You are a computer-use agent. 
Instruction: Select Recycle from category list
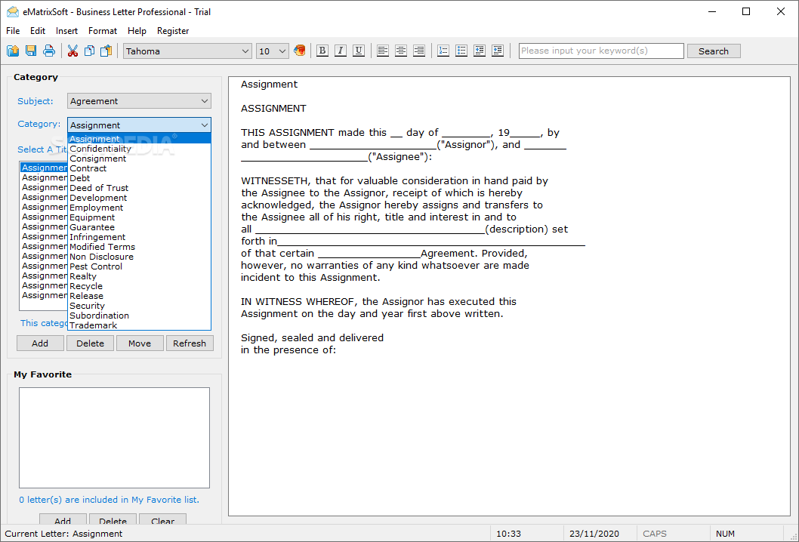point(139,286)
